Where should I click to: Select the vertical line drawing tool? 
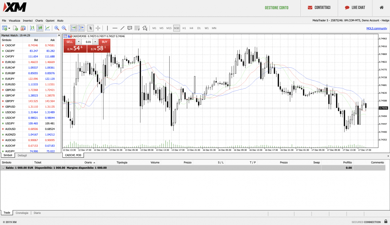click(x=108, y=28)
